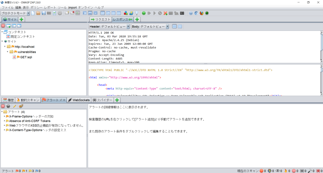Click the response header vertical scrollbar

coord(322,46)
